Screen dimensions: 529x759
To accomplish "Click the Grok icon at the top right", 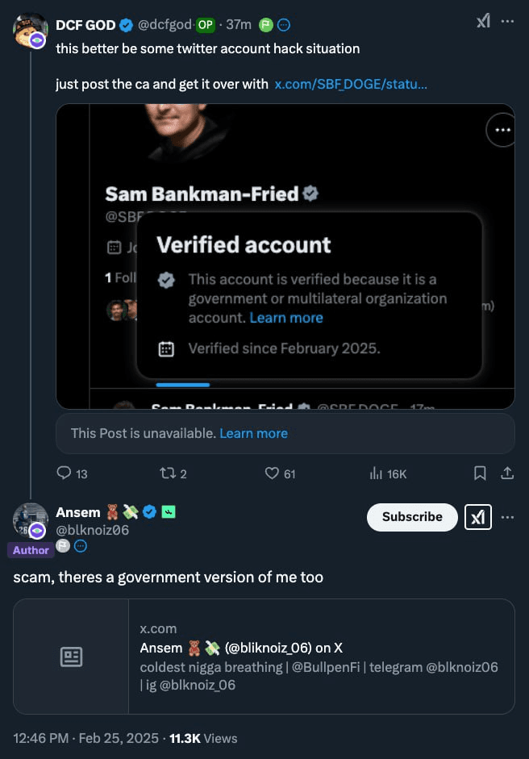I will coord(483,21).
